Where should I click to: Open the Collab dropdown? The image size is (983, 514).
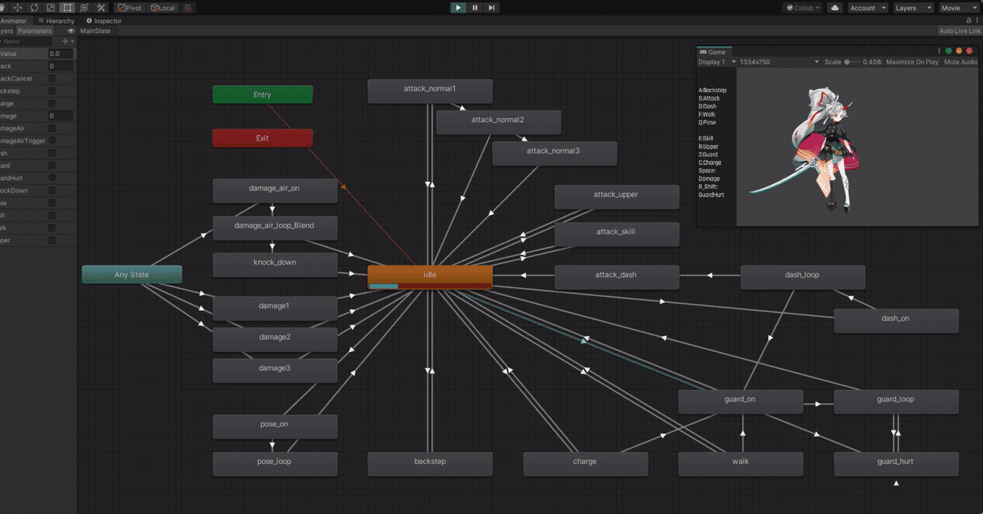(803, 8)
